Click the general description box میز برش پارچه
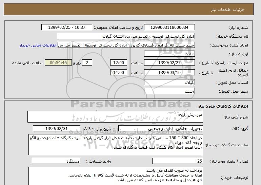 (x=115, y=117)
